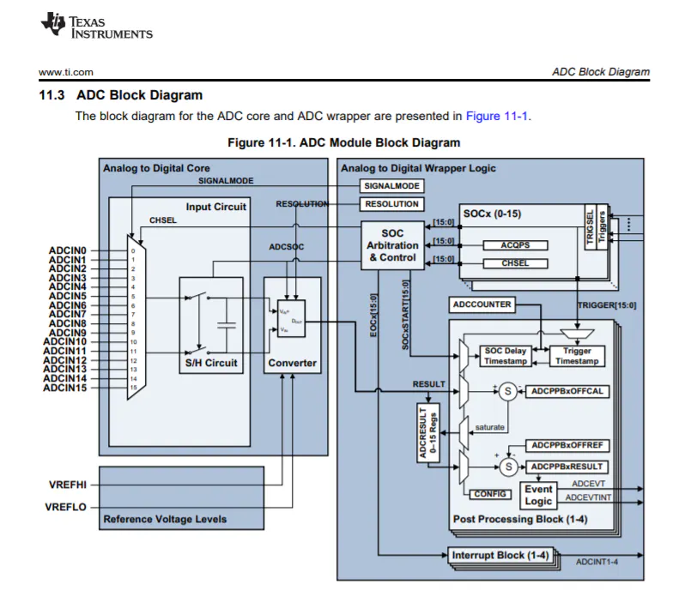Click the RESOLUTION register box

coord(391,204)
